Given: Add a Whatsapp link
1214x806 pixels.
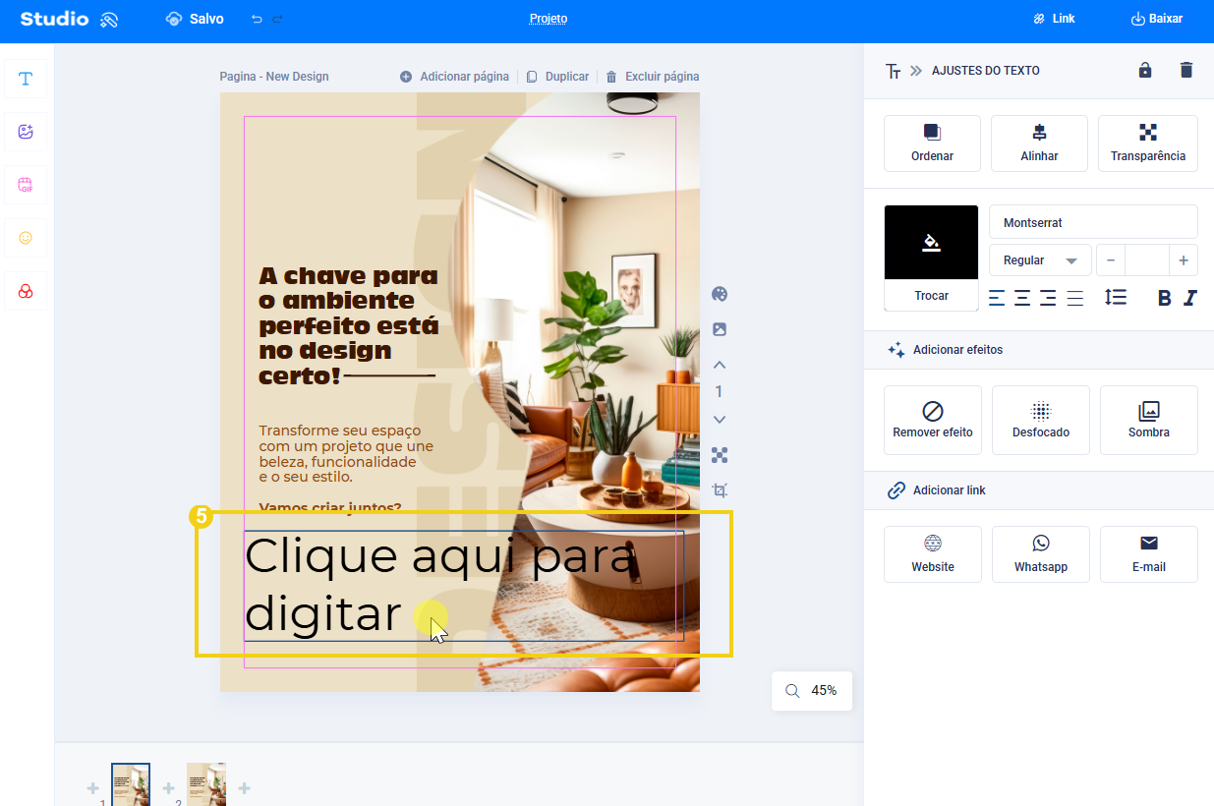Looking at the screenshot, I should (1041, 554).
